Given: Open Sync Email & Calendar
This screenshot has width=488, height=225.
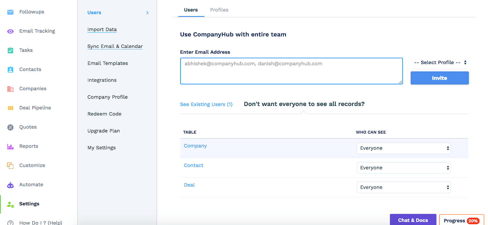Looking at the screenshot, I should [115, 46].
